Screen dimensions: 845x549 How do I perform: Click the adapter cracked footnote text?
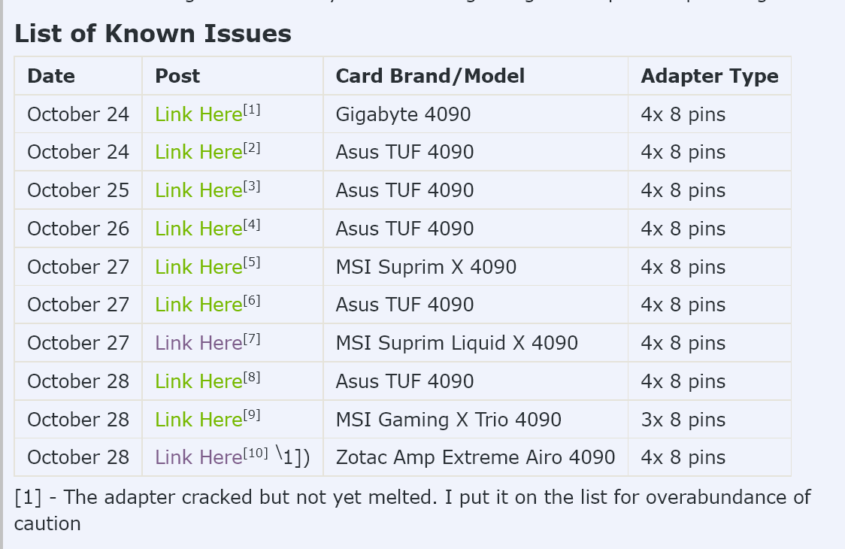412,498
